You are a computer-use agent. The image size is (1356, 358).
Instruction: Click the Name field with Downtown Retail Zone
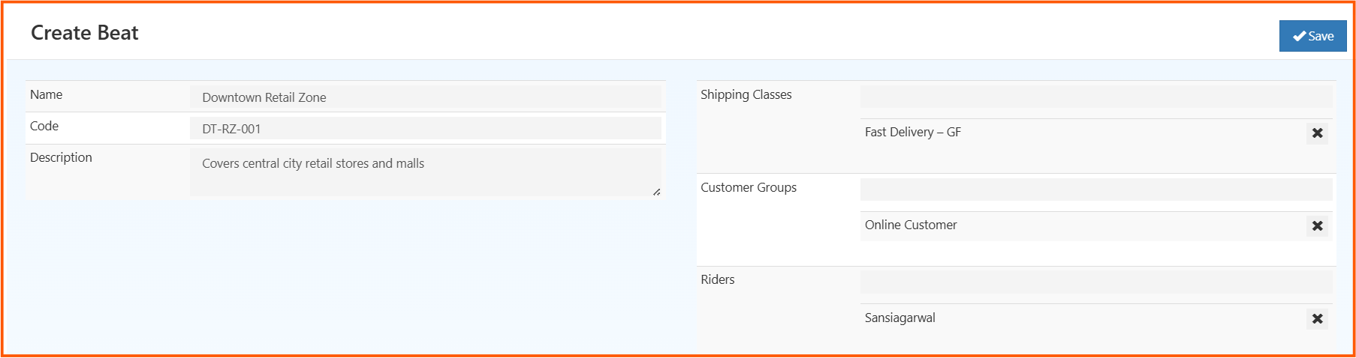click(x=425, y=97)
